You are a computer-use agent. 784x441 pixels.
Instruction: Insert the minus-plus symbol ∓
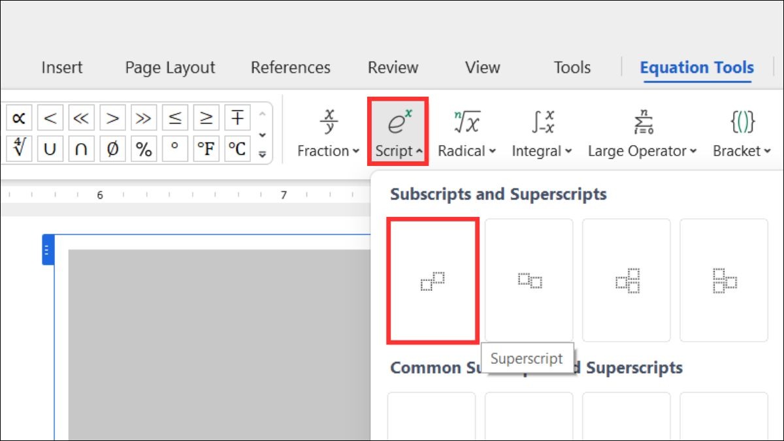[237, 118]
